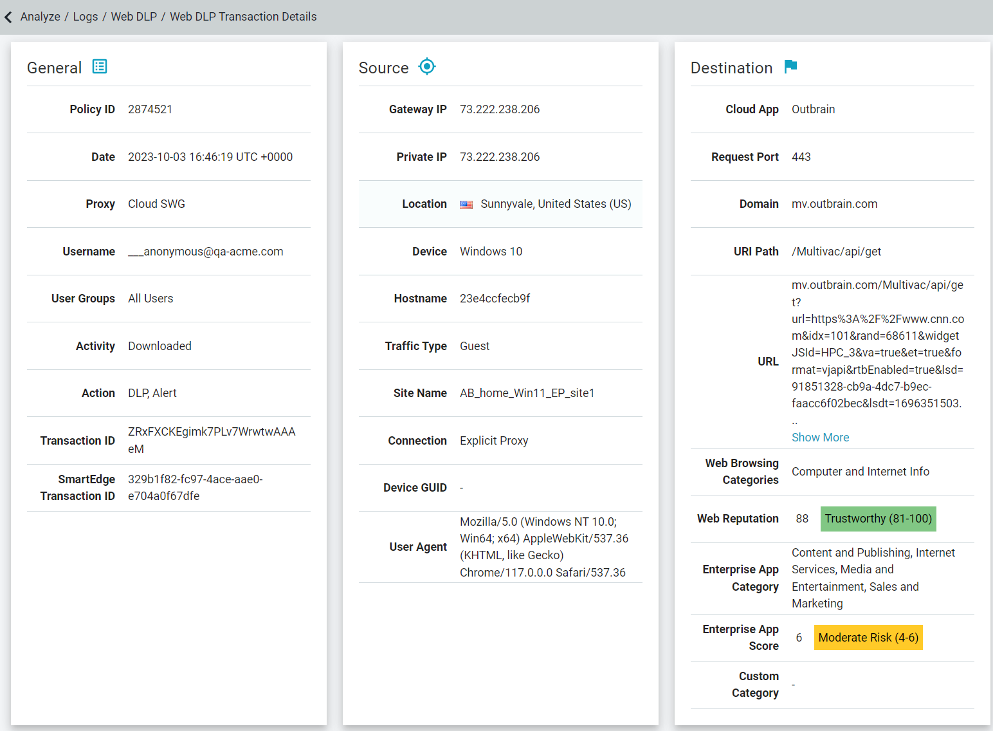Click the table icon next to General heading
This screenshot has height=731, width=993.
[99, 66]
